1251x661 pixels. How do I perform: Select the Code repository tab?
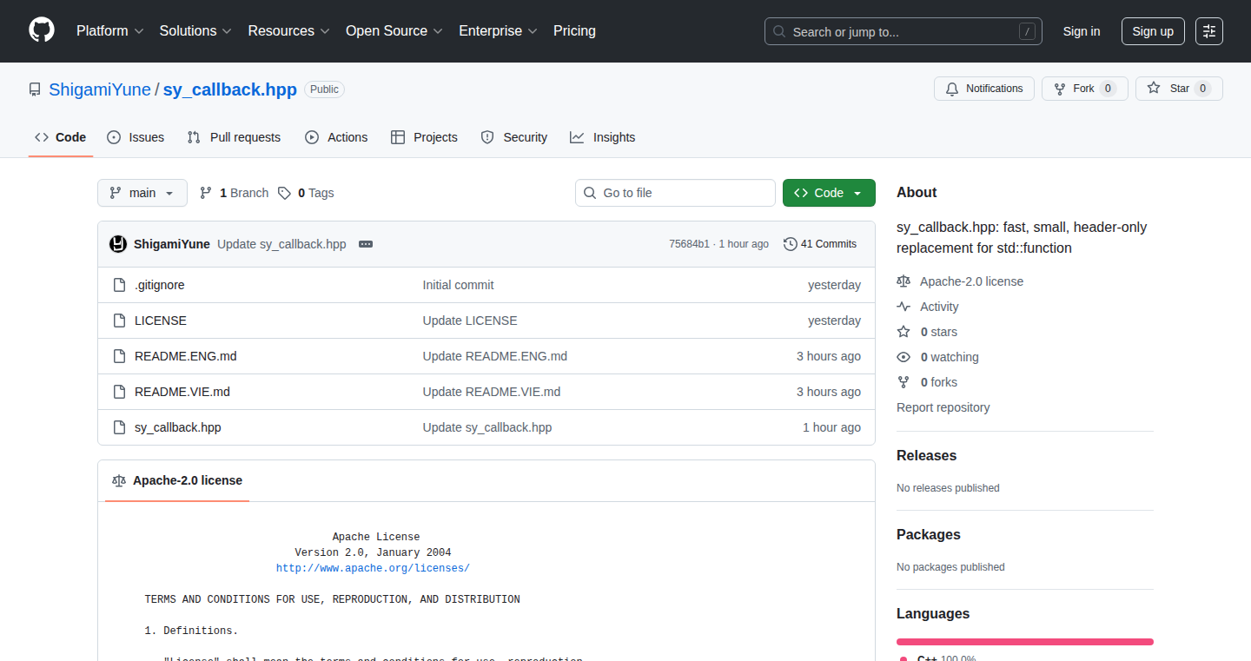click(61, 137)
